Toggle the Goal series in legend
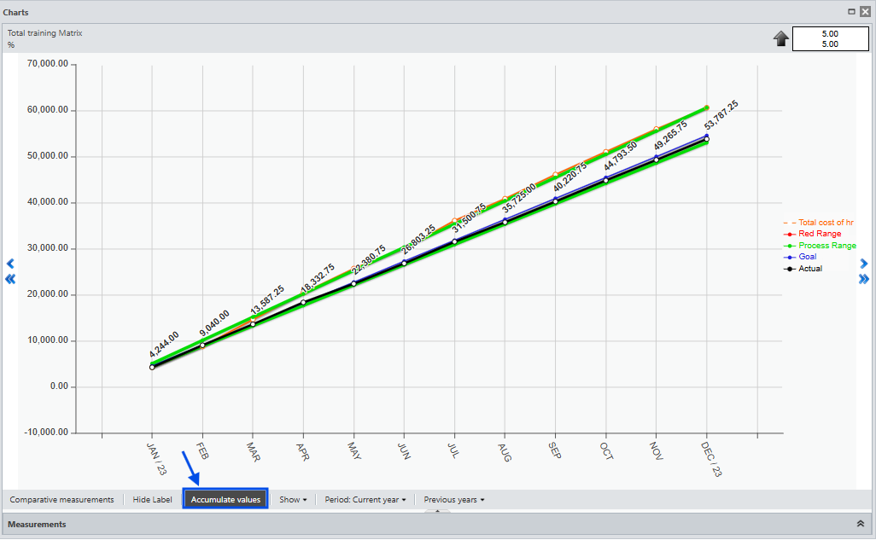876x540 pixels. (807, 257)
